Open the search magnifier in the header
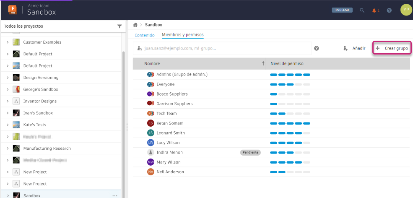 [362, 10]
